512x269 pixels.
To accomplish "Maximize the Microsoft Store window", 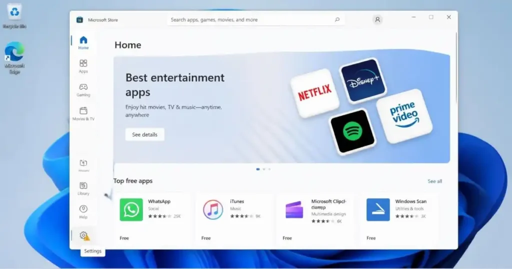I will point(431,17).
